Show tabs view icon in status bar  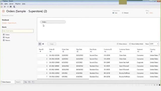pos(159,85)
